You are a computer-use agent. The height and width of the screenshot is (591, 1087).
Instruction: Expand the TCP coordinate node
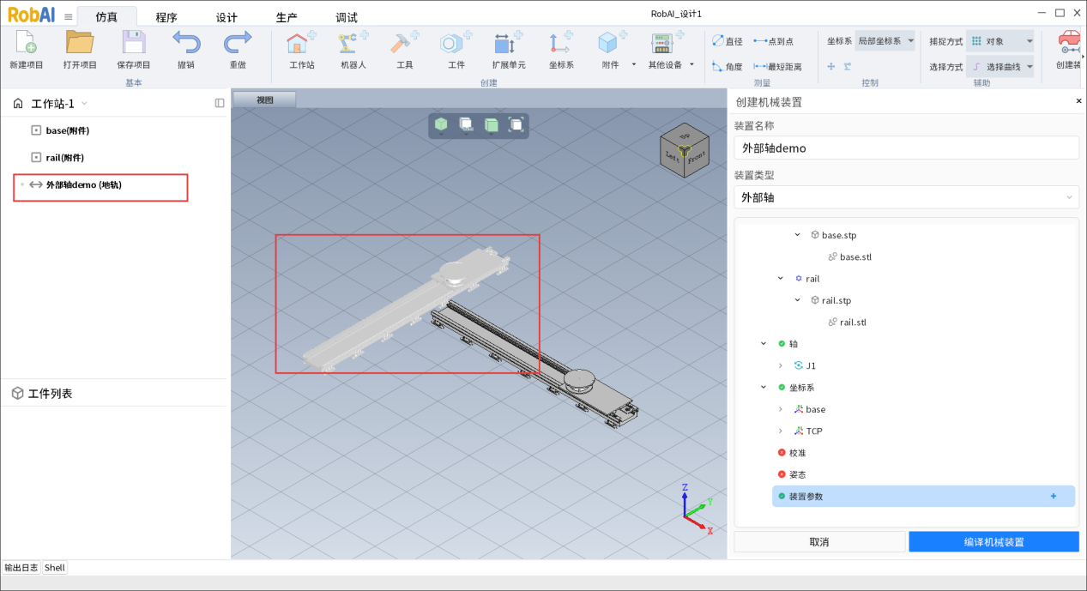pyautogui.click(x=780, y=431)
